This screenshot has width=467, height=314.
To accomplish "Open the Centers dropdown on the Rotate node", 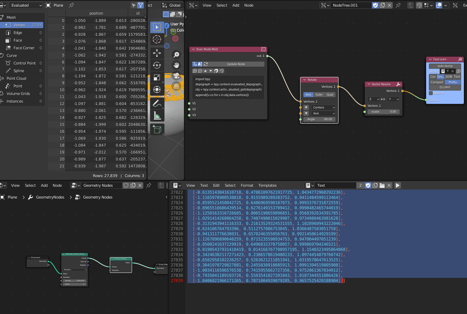I will tap(323, 107).
